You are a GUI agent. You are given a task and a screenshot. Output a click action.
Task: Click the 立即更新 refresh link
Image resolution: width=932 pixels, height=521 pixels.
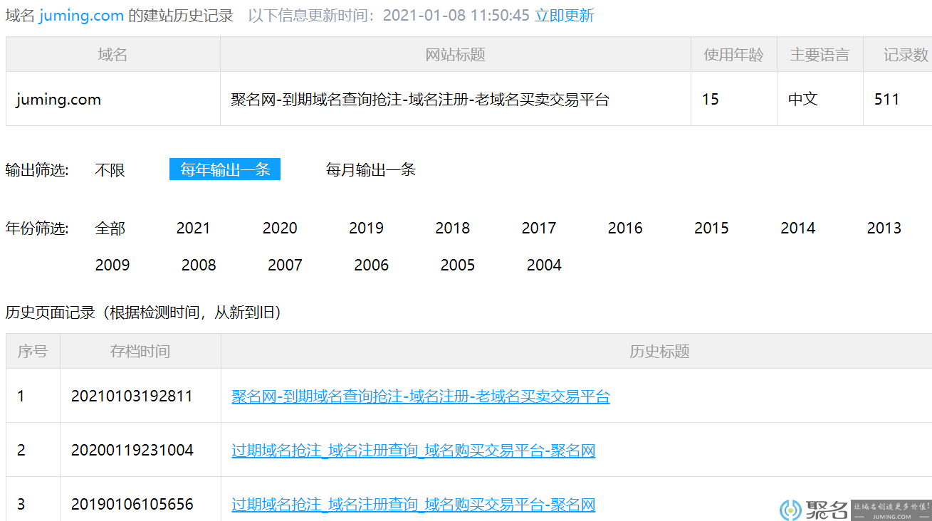564,16
